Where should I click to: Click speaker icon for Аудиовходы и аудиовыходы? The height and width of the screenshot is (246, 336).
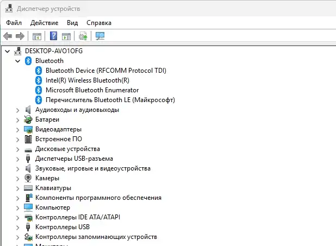pos(28,110)
